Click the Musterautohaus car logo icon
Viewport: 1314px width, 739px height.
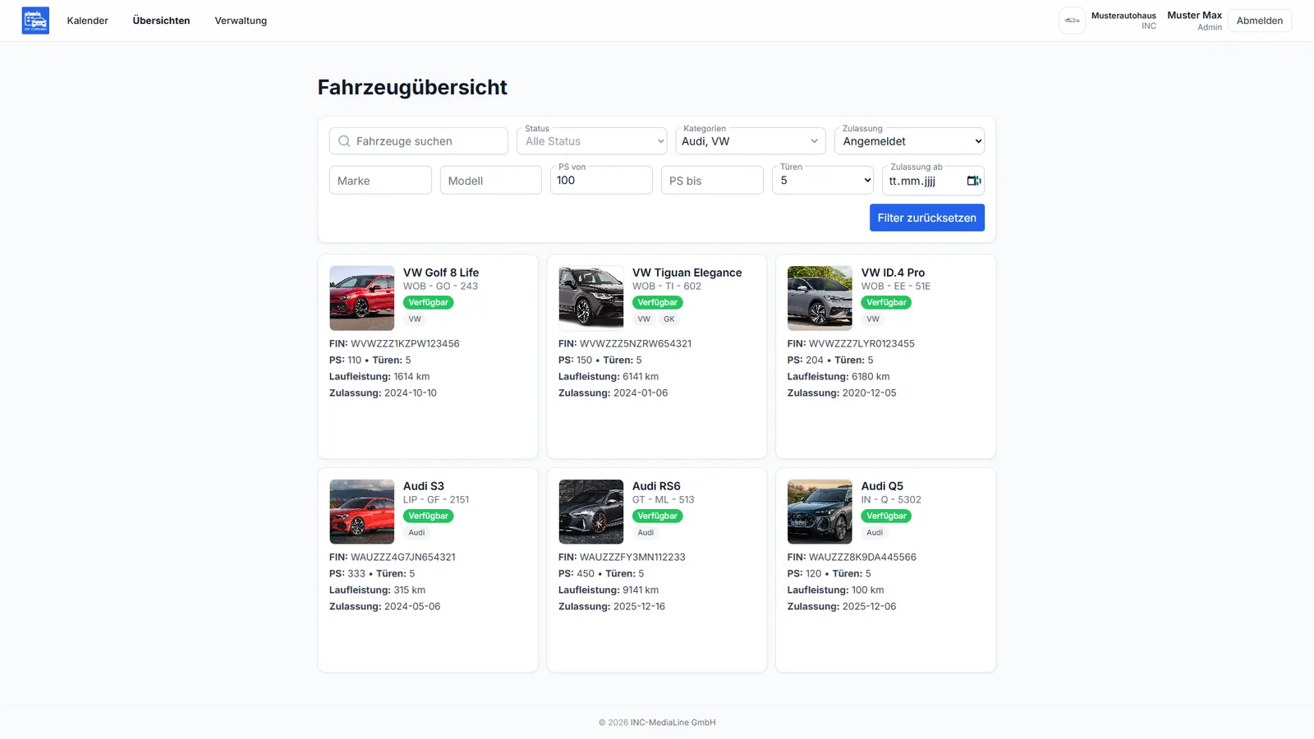[1072, 21]
